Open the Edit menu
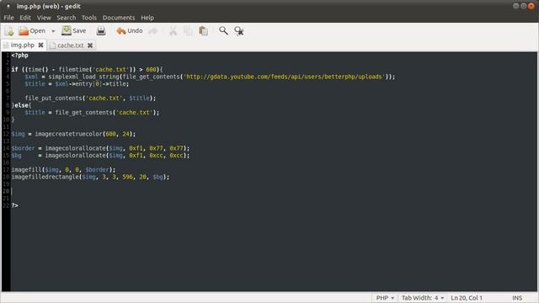539x303 pixels. pos(25,18)
